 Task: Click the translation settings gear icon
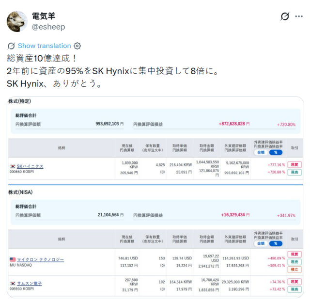pos(77,46)
